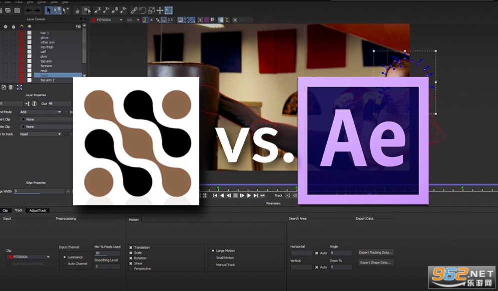Viewport: 498px width, 291px height.
Task: Select the Luminance input channel
Action: [x=64, y=257]
